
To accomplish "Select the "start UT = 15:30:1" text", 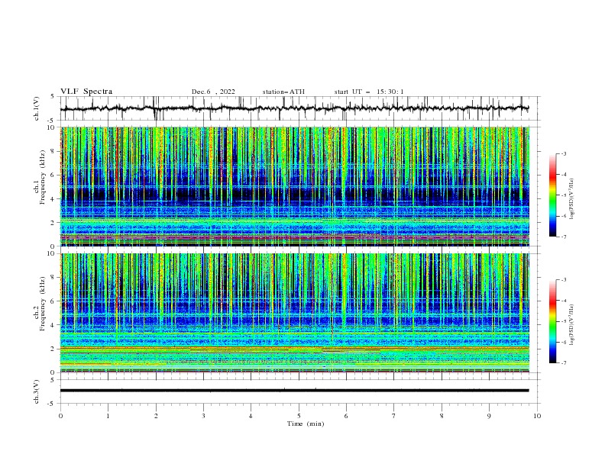I will pyautogui.click(x=369, y=92).
